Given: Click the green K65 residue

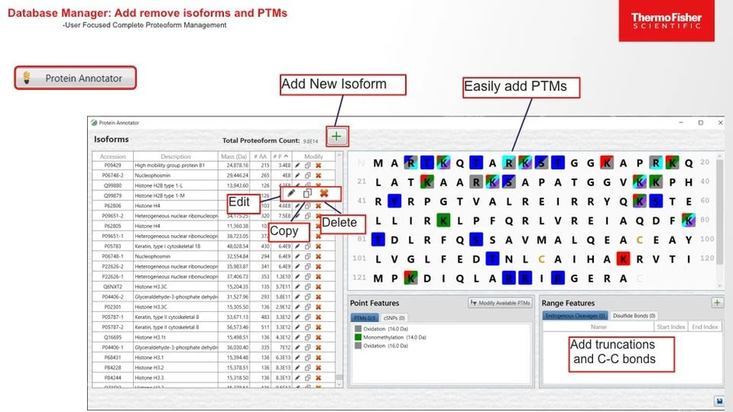Looking at the screenshot, I should coord(443,220).
